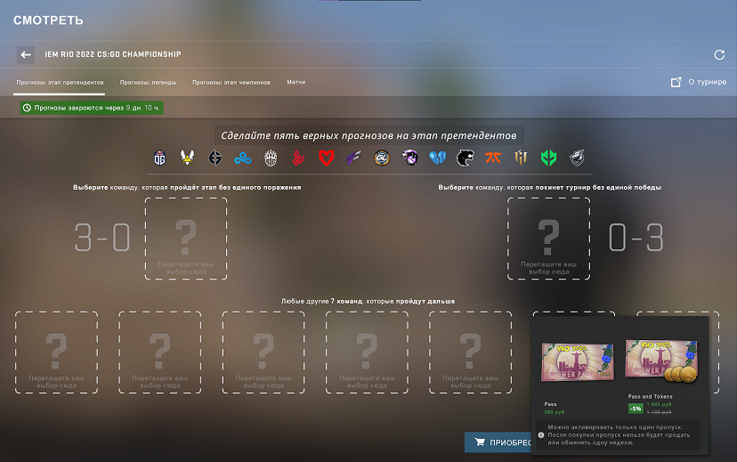Click the info icon in the pass notice

tap(541, 435)
